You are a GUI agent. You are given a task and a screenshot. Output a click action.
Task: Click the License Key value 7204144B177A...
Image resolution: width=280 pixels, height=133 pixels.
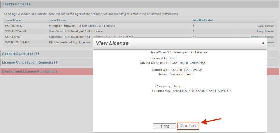202,91
